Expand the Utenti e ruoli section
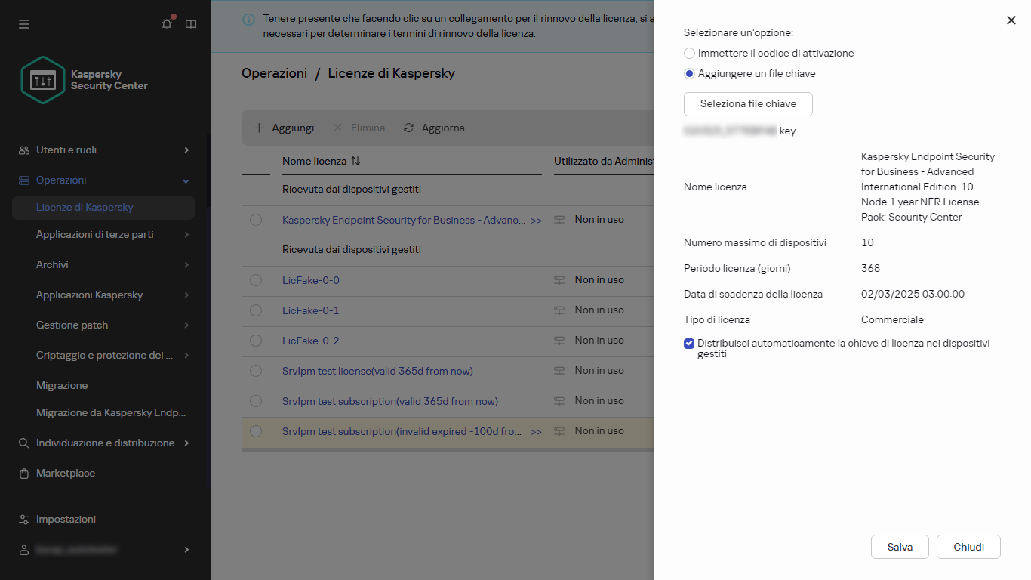Screen dimensions: 1031x580 click(186, 150)
